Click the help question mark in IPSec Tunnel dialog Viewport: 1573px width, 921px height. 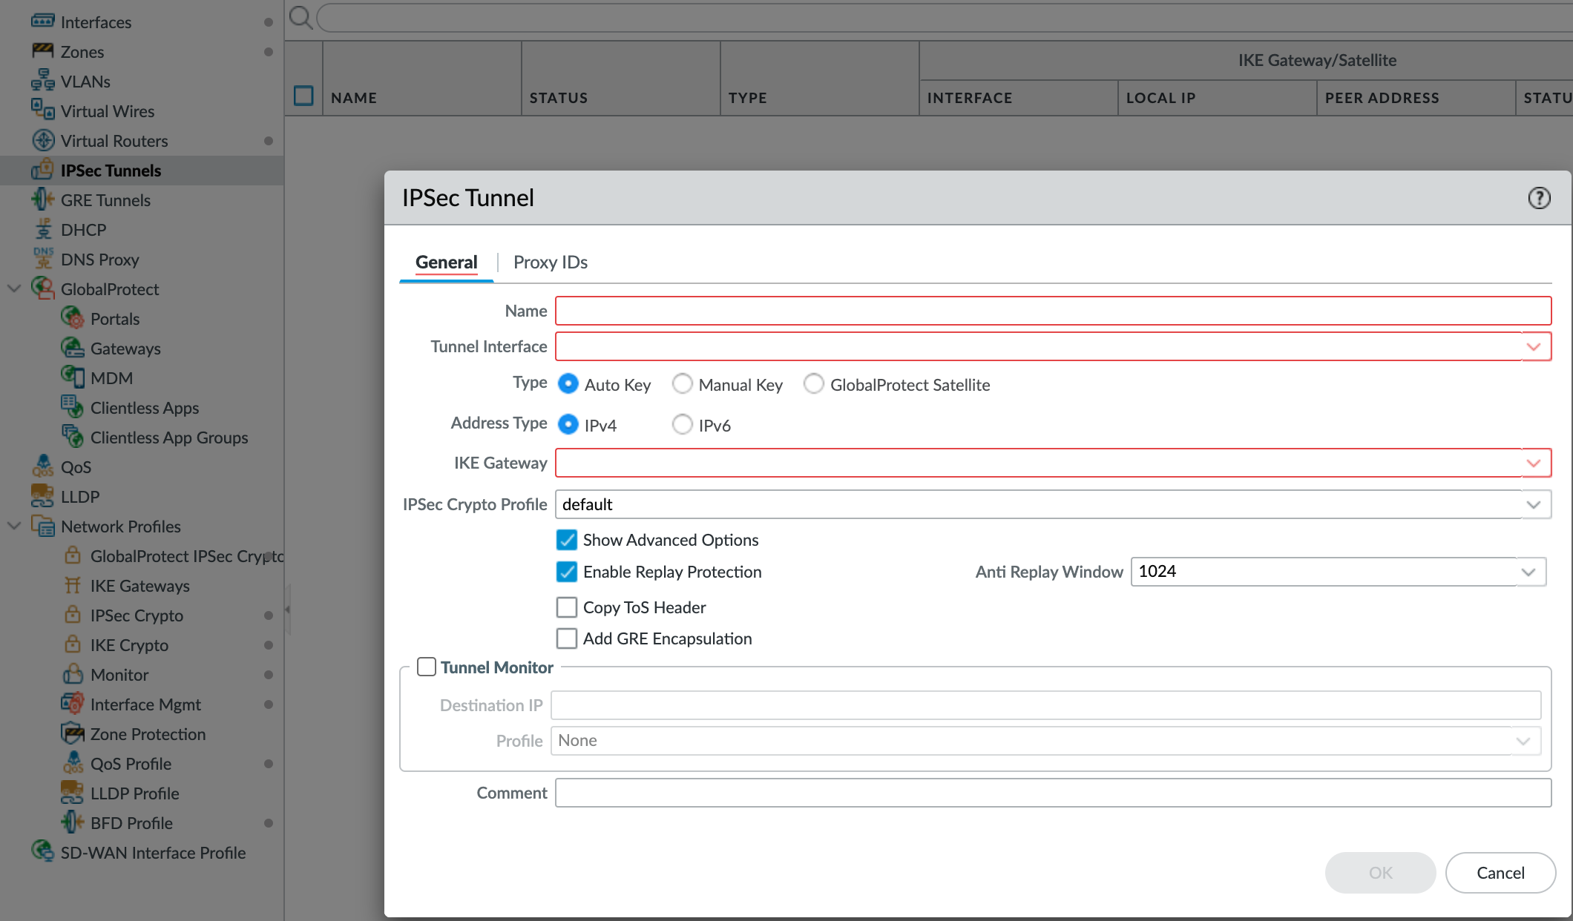[x=1540, y=198]
